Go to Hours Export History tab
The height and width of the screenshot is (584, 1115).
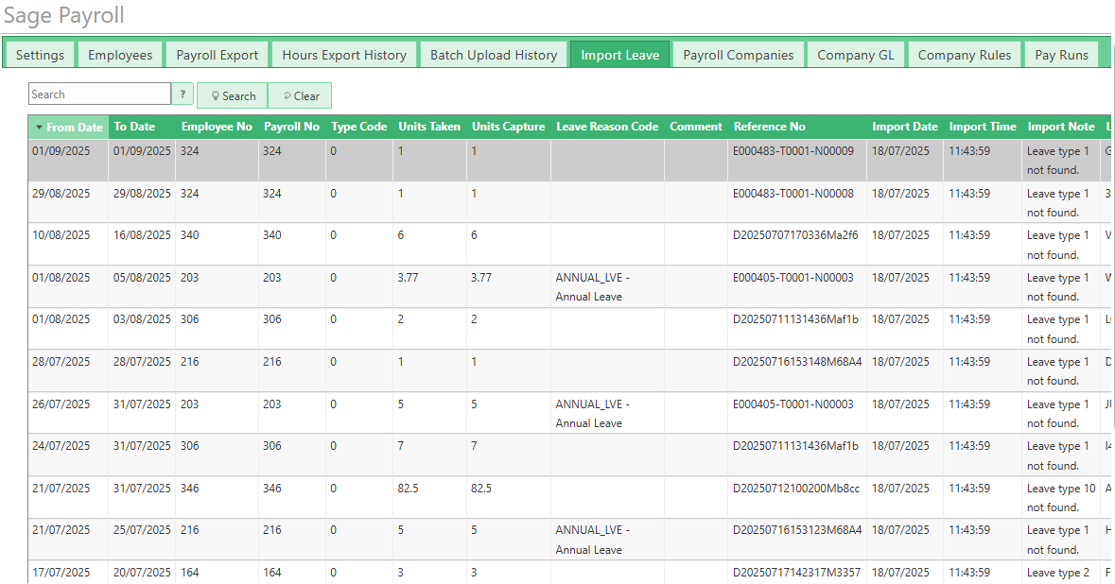coord(344,55)
